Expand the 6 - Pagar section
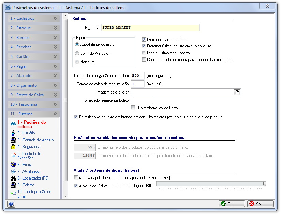 33,66
